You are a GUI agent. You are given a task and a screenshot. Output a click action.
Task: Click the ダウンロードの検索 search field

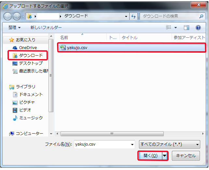169,16
